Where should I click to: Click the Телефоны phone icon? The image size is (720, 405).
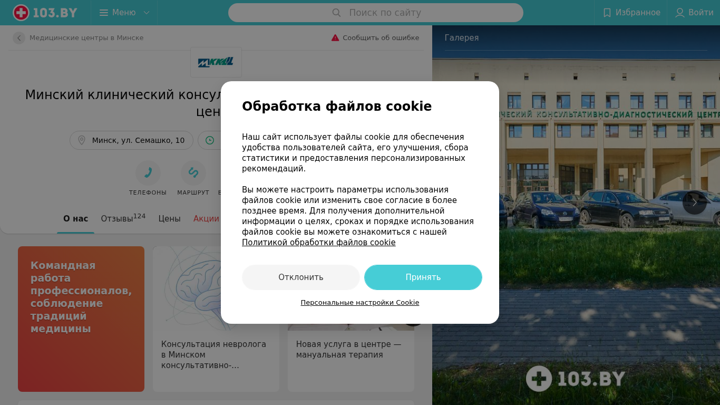148,173
